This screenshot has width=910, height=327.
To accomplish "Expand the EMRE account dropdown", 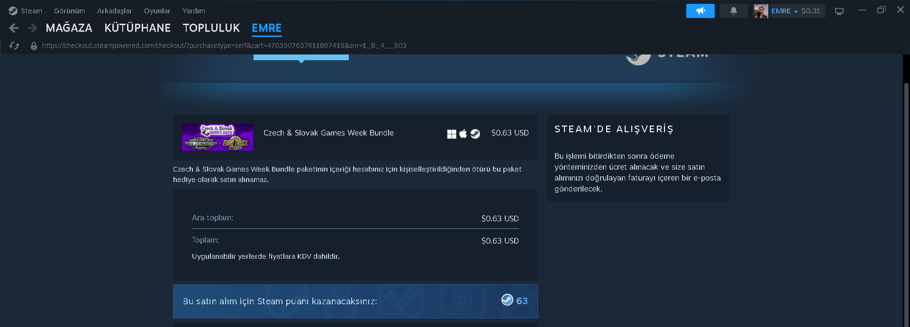I will click(785, 11).
